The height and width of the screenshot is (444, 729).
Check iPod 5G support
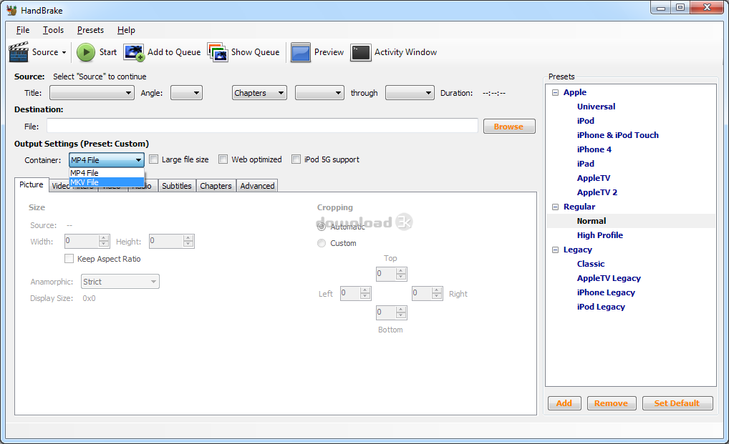(x=296, y=159)
